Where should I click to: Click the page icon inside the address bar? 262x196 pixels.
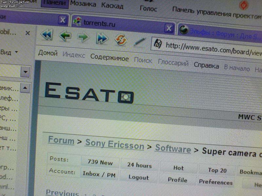(158, 44)
